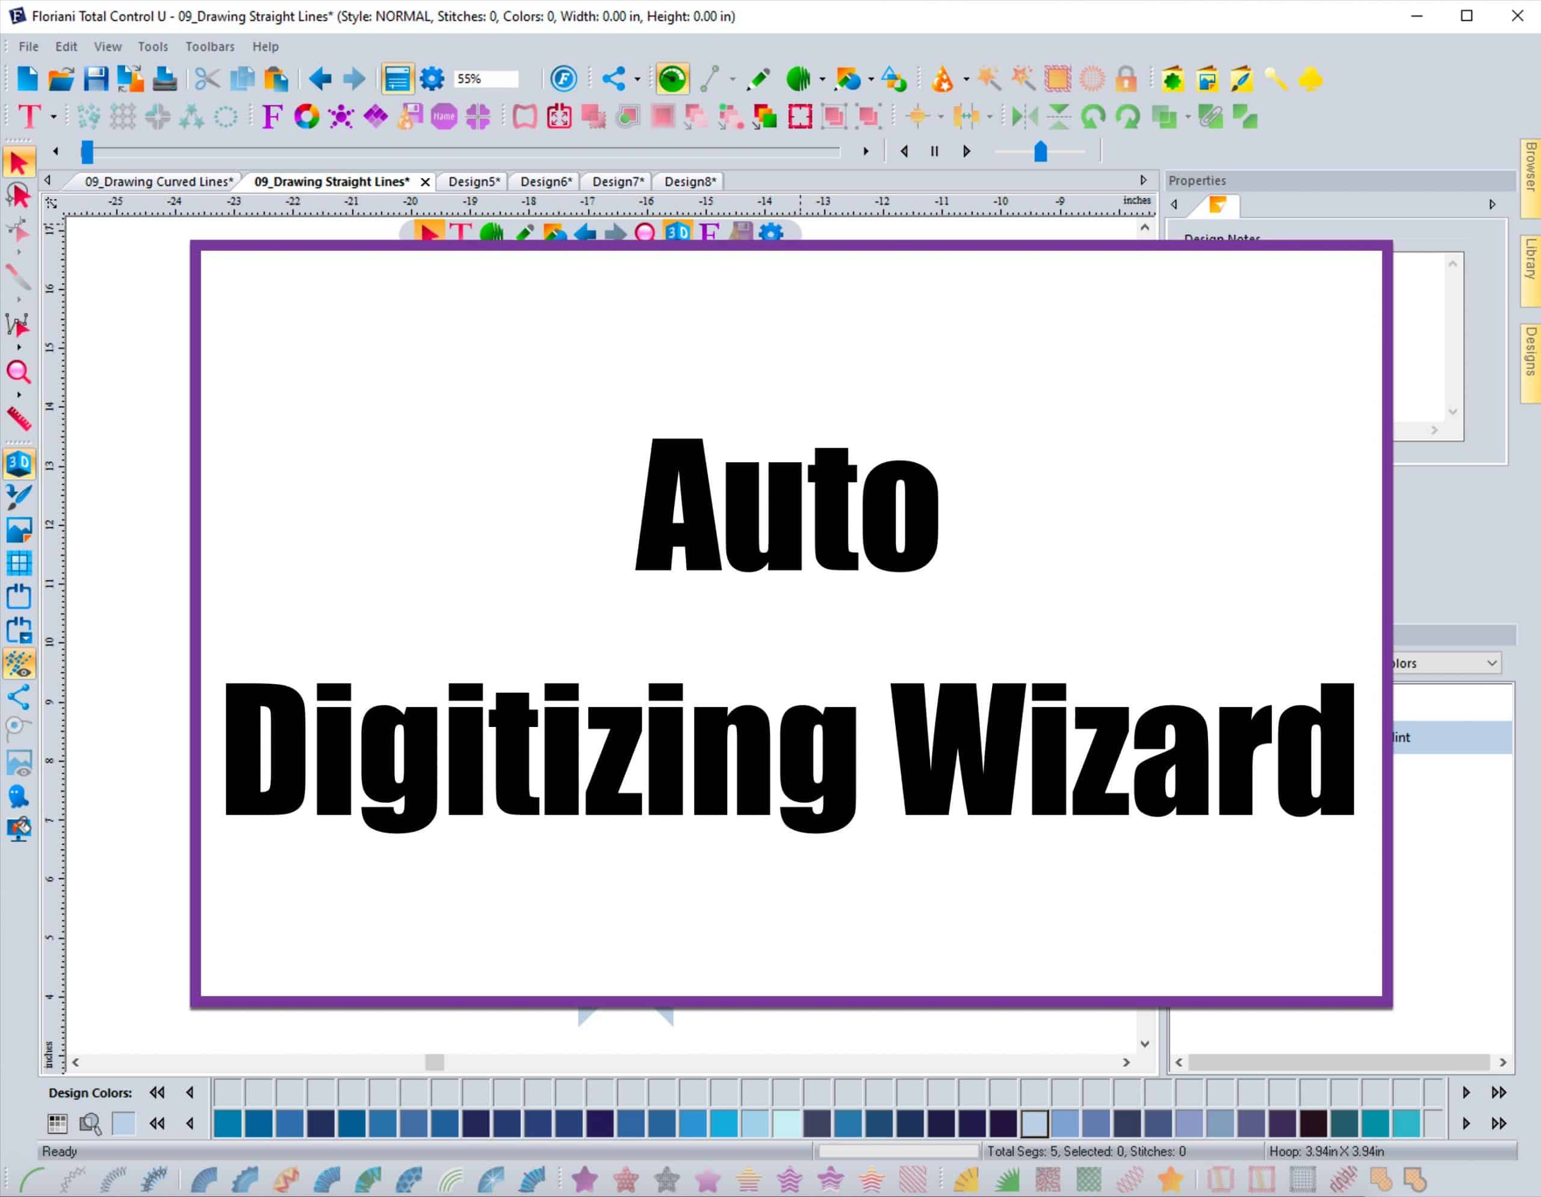Open the Library panel on the right edge
Image resolution: width=1541 pixels, height=1197 pixels.
pos(1528,265)
